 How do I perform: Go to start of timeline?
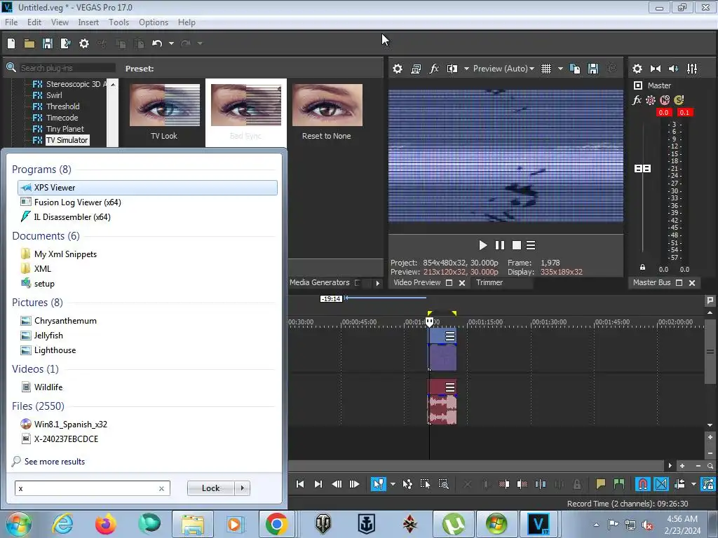[x=300, y=484]
